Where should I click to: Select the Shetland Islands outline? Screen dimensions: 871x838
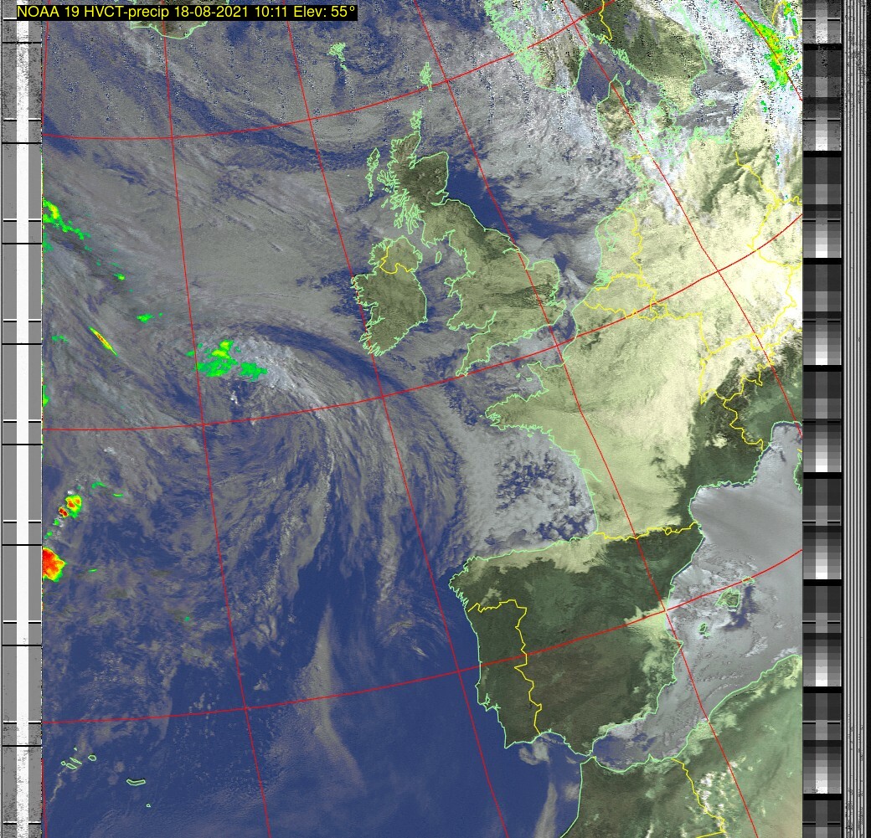click(x=425, y=77)
